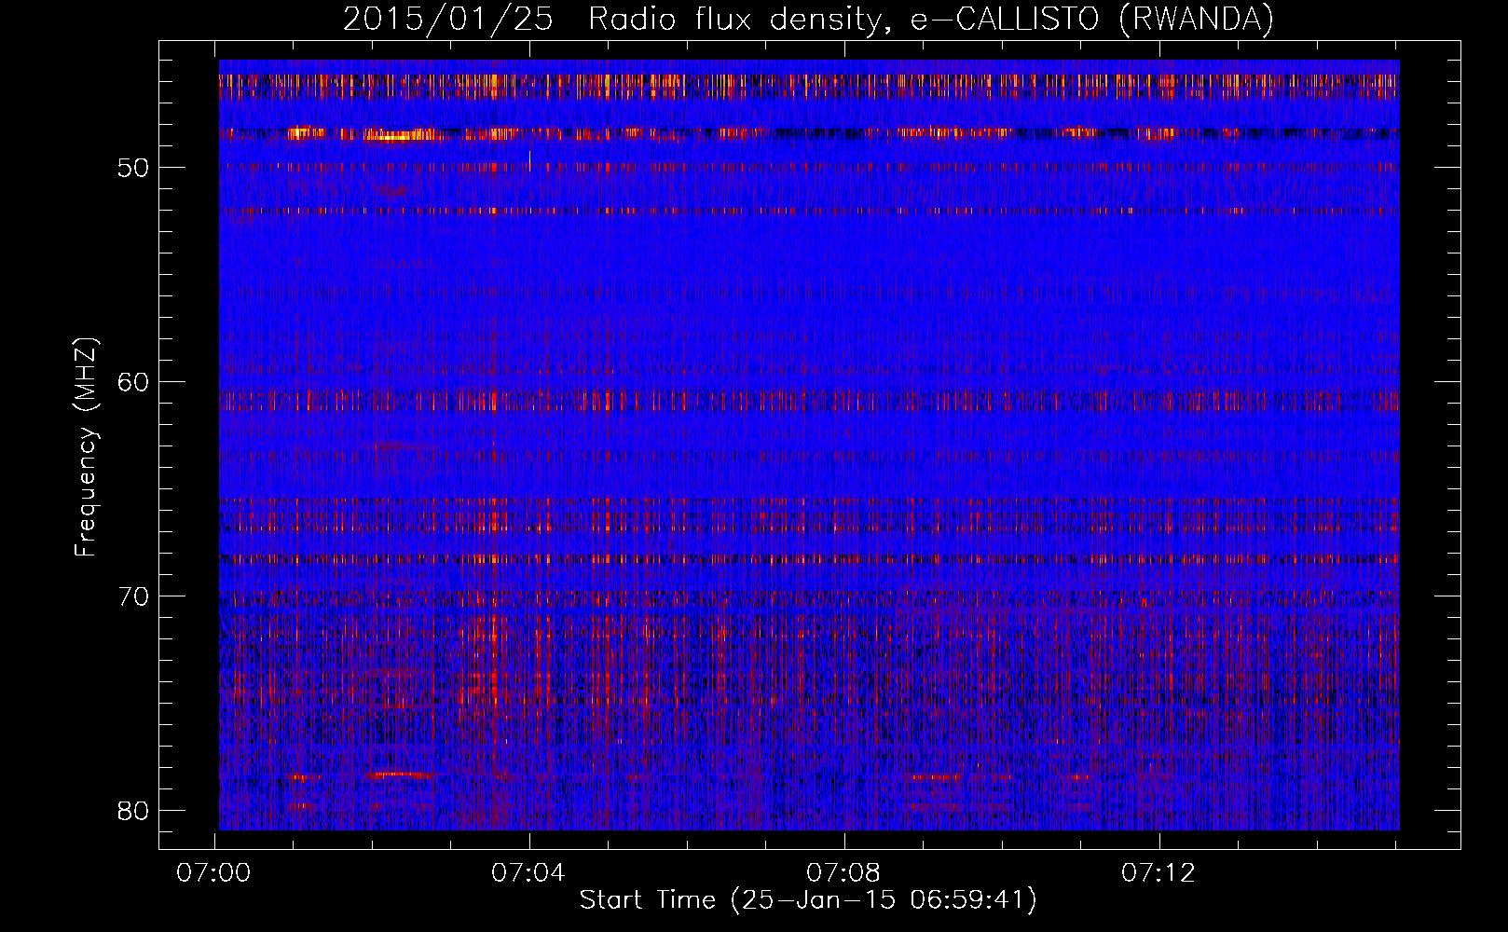Viewport: 1508px width, 932px height.
Task: Click the 07:12 time tick label
Action: (x=1158, y=873)
